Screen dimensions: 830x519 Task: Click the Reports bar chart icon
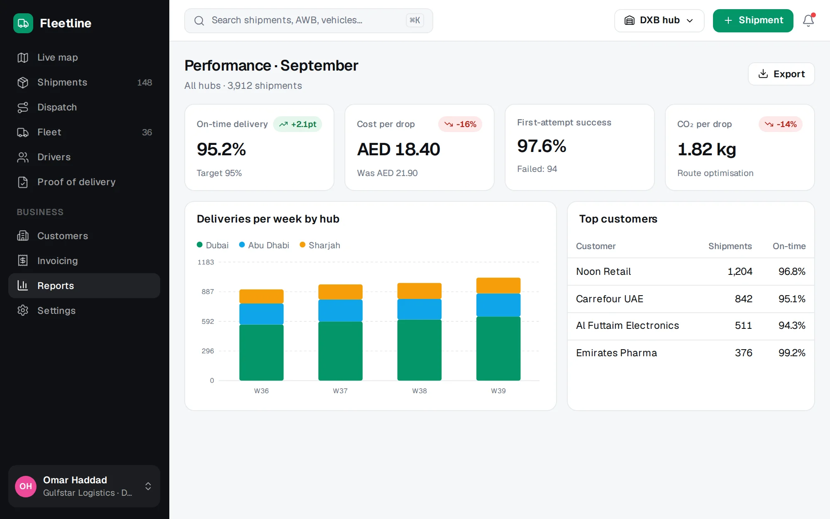click(23, 285)
